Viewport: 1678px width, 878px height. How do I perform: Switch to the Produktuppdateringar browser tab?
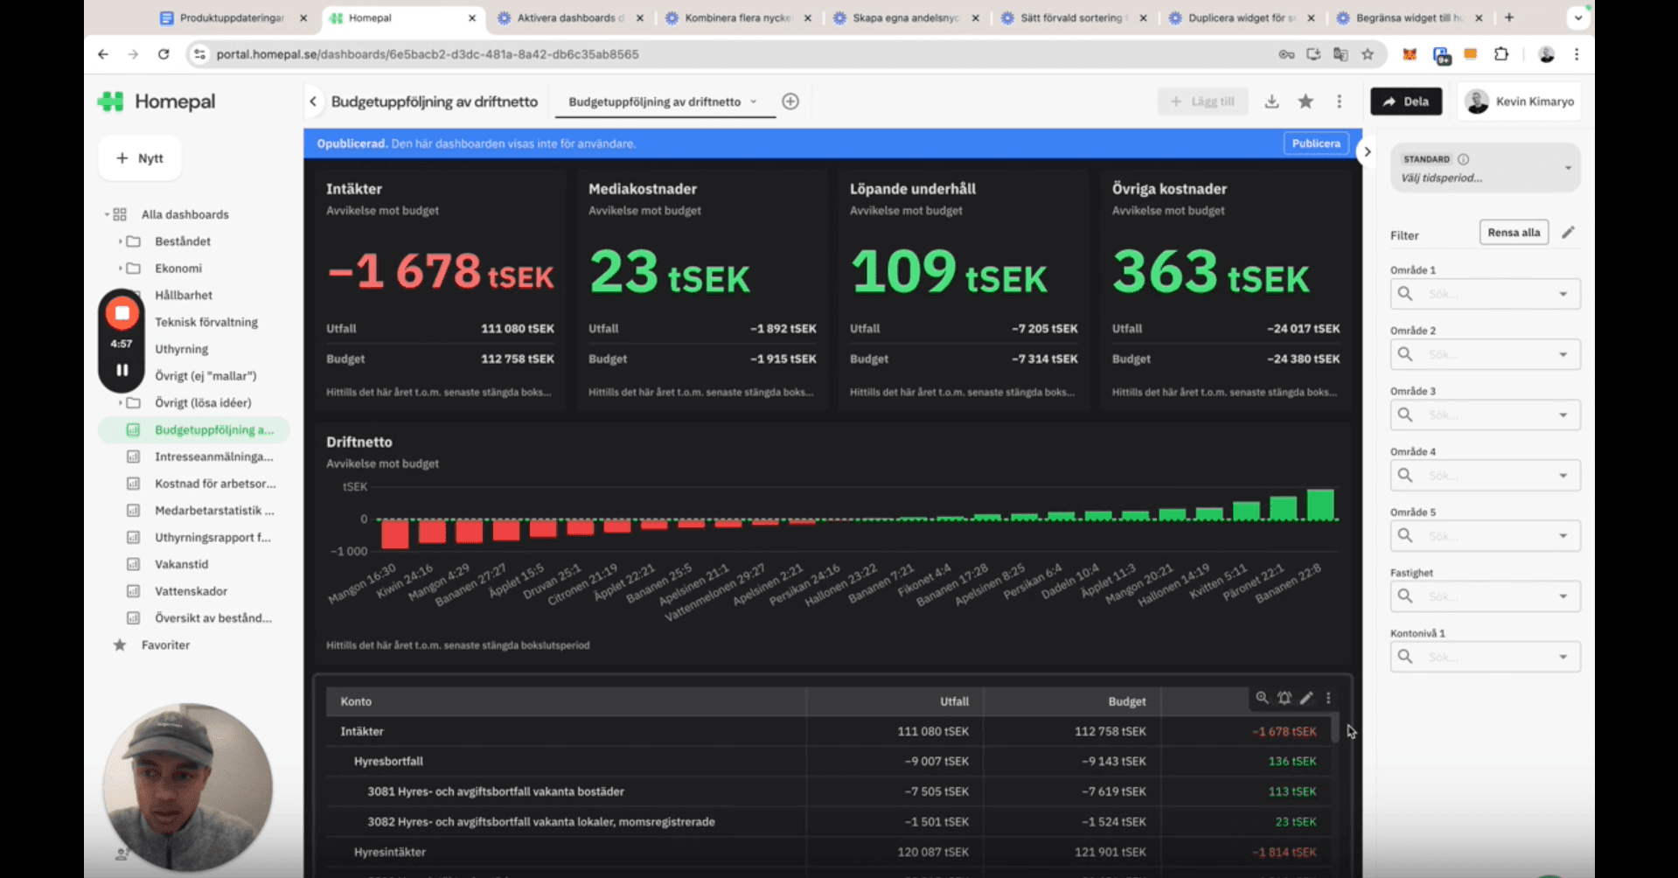(233, 17)
